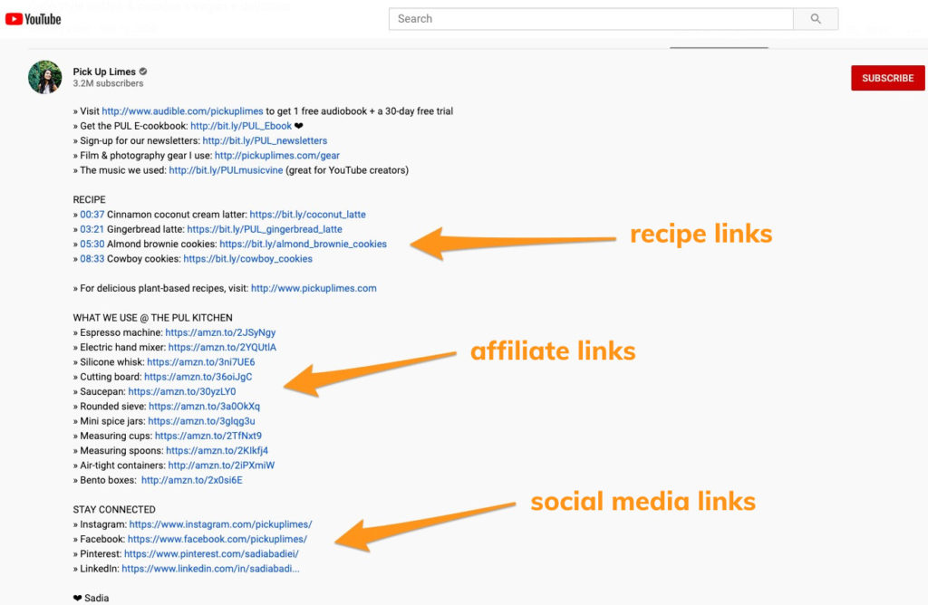Open the Cutting board Amazon link
Screen dimensions: 928x605
tap(198, 378)
